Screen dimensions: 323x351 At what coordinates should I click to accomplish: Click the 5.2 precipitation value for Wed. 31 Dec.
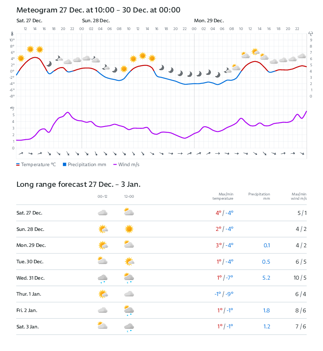tap(266, 278)
